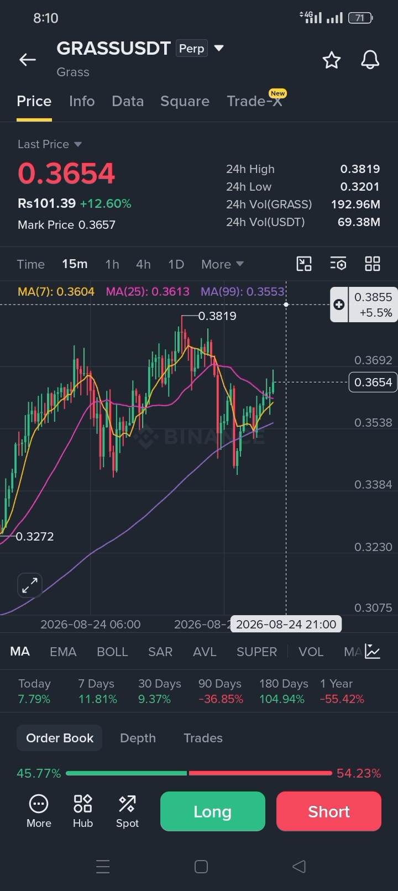Tap the large 0.3654 last price

coord(66,174)
